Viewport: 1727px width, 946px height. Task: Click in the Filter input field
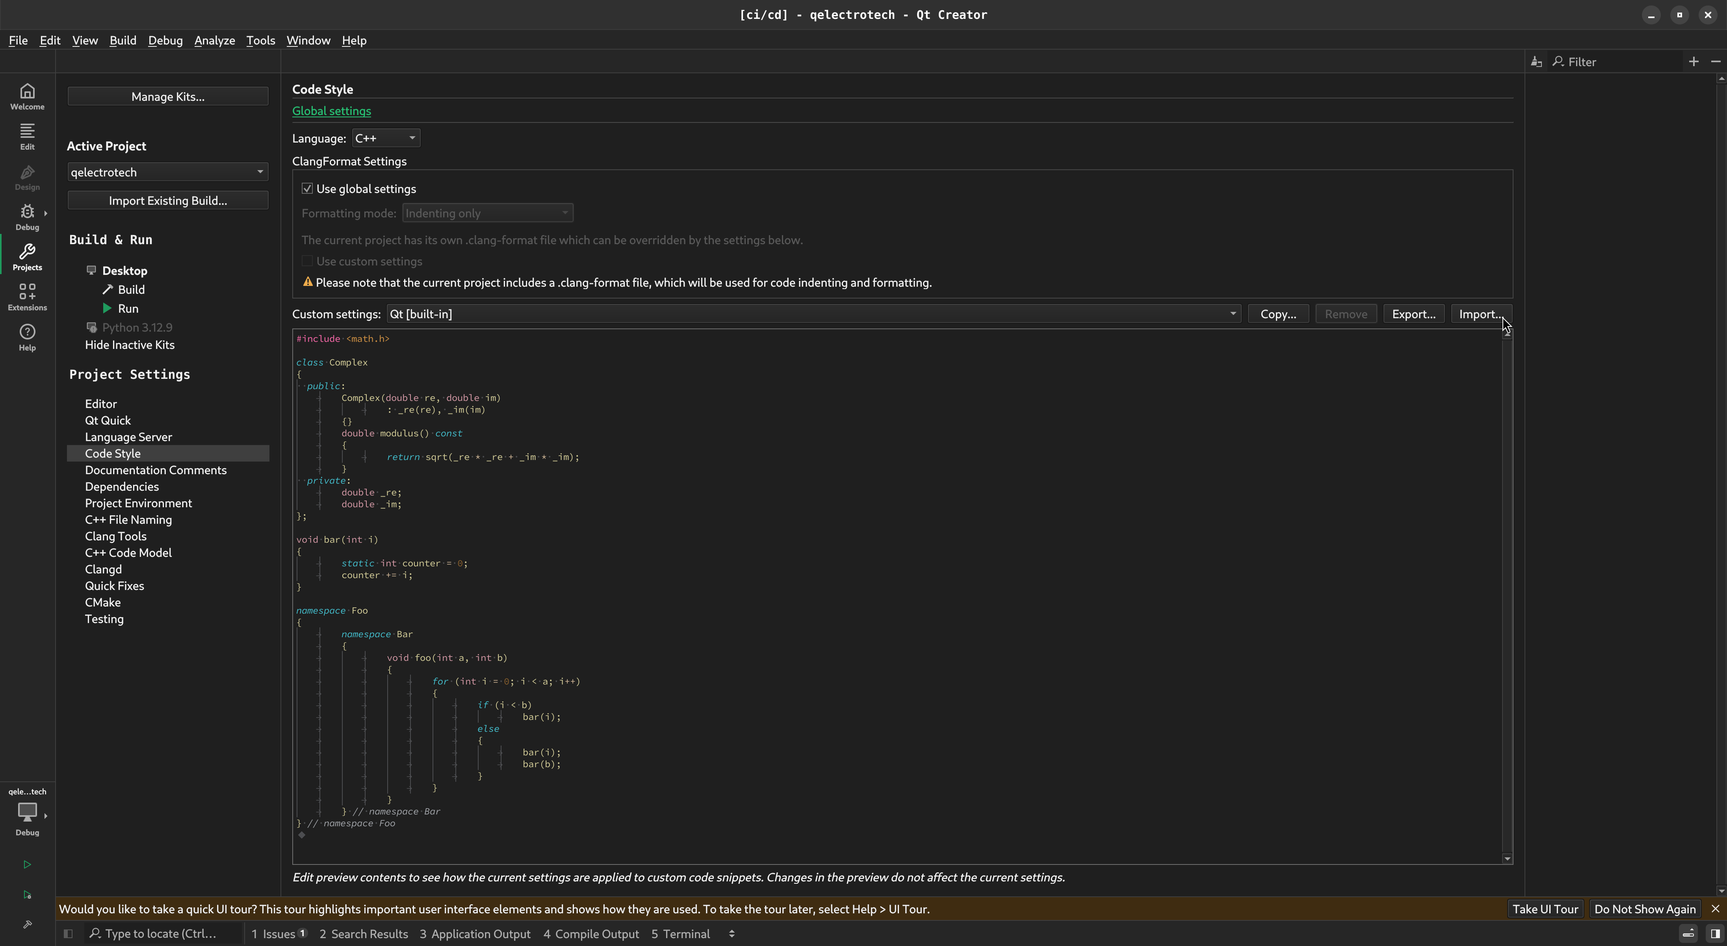coord(1616,62)
